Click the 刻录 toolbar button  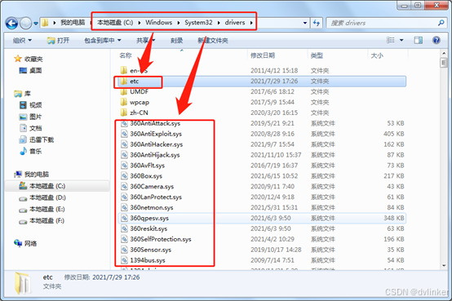point(176,40)
